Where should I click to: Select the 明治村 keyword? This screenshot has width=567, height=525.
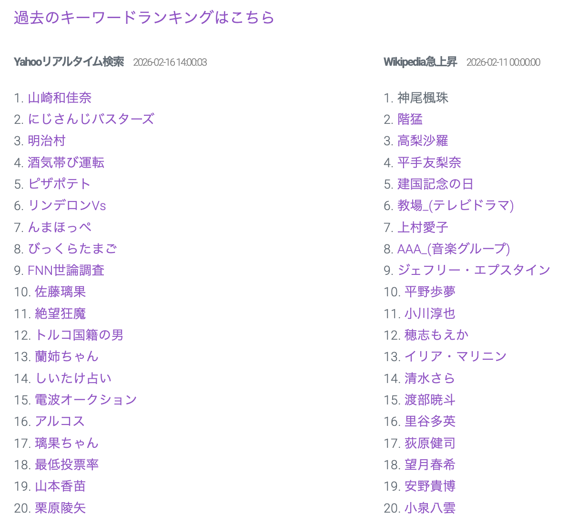tap(47, 141)
